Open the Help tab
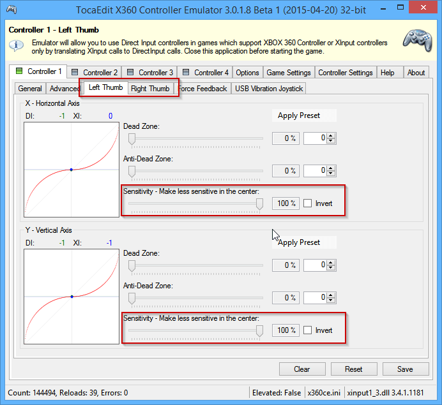The height and width of the screenshot is (405, 442). click(x=390, y=72)
